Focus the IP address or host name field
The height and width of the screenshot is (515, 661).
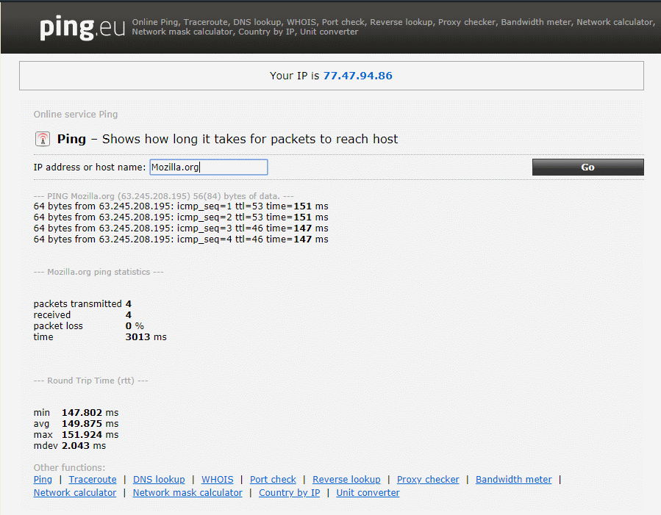tap(209, 168)
